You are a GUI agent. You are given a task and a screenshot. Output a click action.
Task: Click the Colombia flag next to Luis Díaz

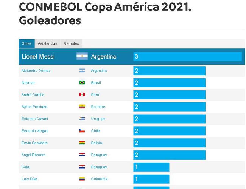coord(82,179)
